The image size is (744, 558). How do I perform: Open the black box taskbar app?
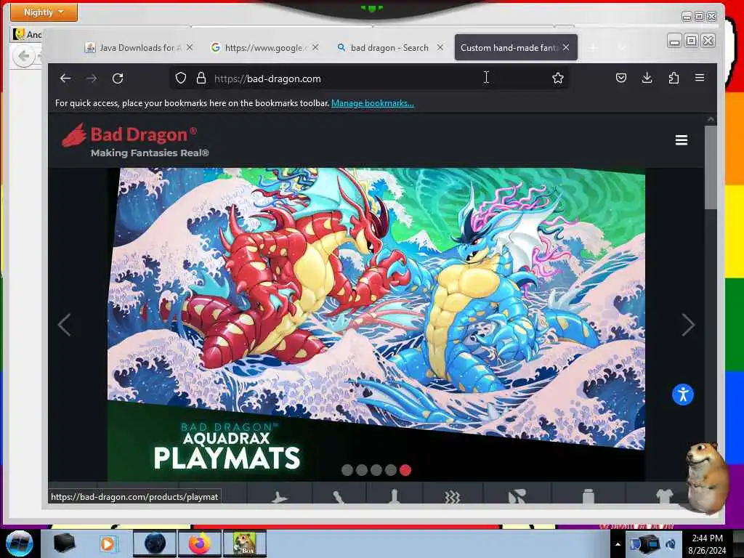[x=64, y=543]
